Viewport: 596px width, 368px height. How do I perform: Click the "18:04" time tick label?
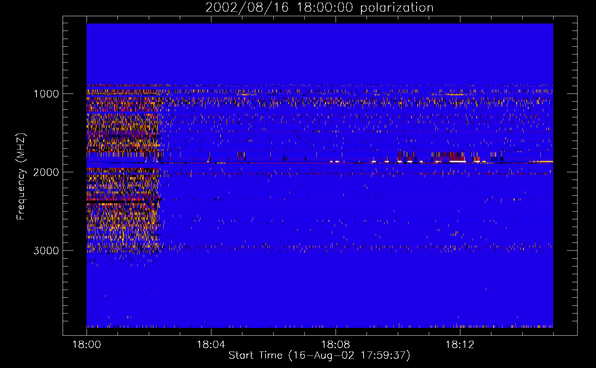(x=211, y=345)
